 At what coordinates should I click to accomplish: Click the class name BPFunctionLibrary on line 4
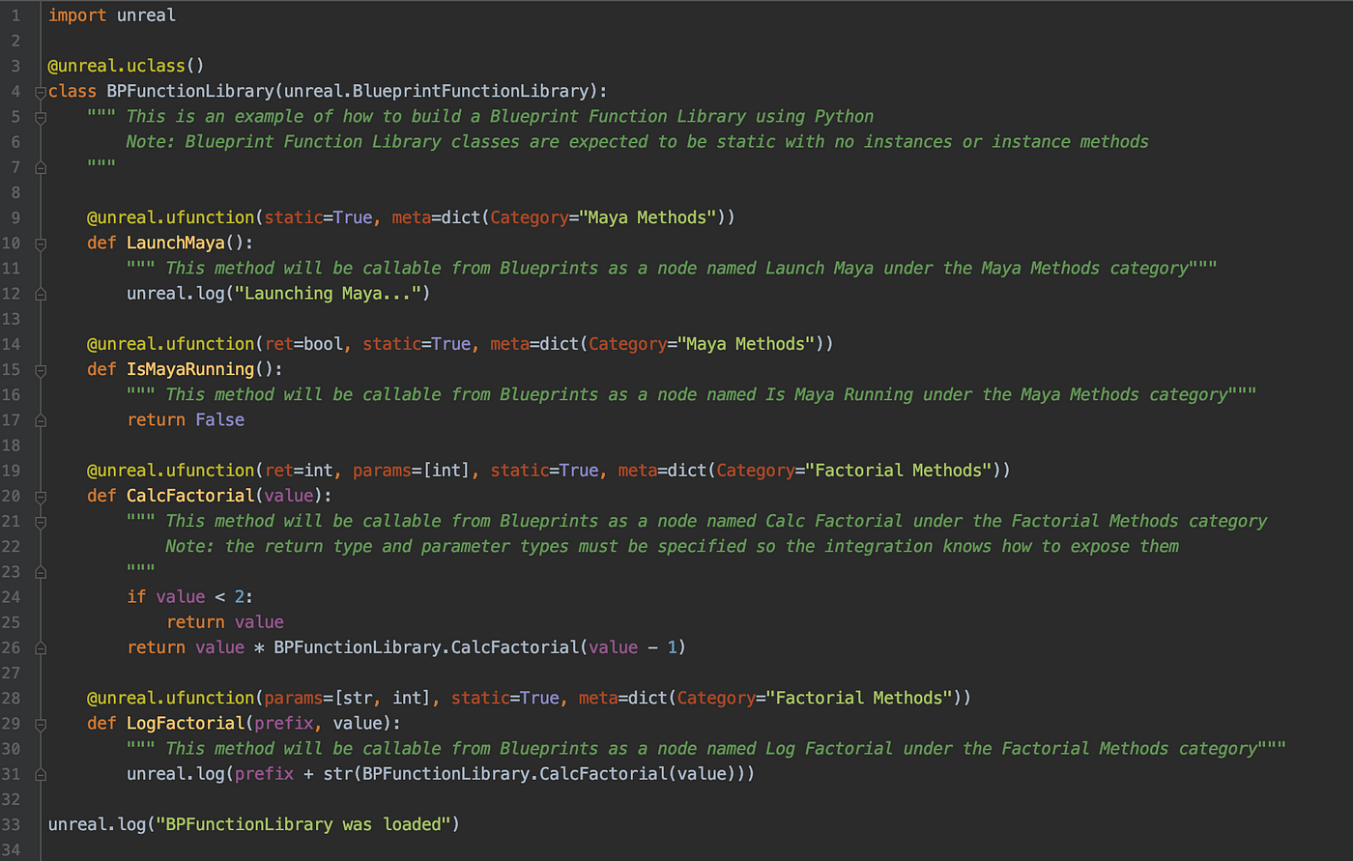point(190,92)
